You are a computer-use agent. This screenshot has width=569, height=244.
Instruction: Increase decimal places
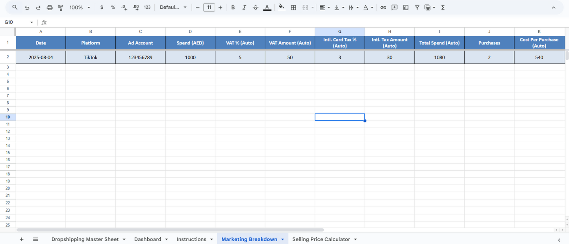pos(136,7)
